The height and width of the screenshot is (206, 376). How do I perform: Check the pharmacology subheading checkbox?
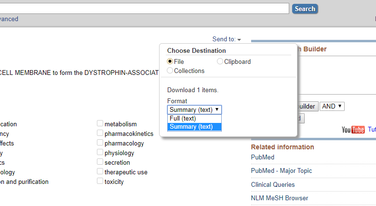point(100,143)
